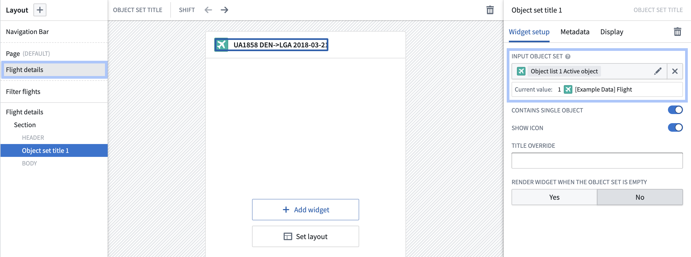Edit input object set with pencil icon

[x=658, y=71]
